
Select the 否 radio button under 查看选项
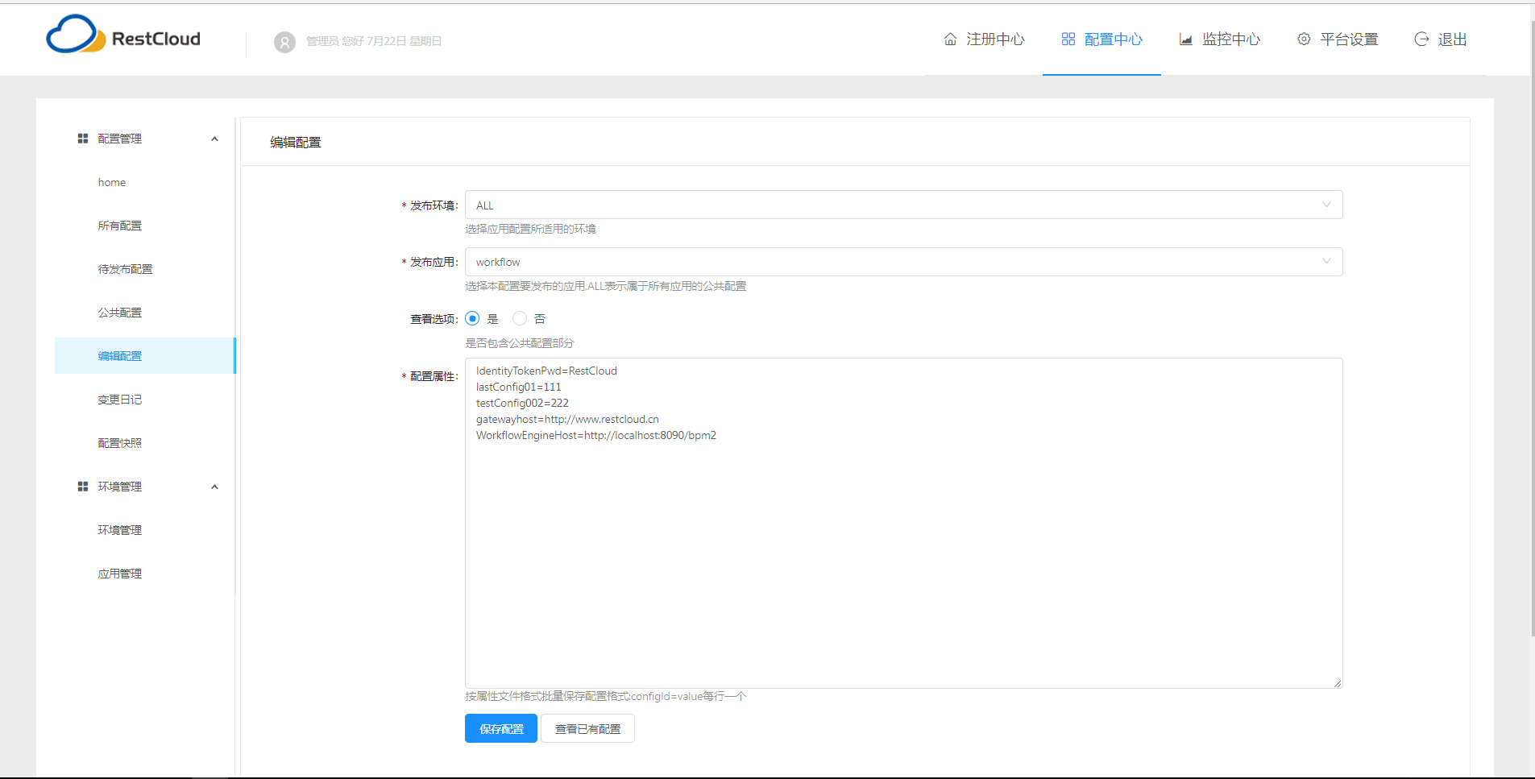[519, 318]
